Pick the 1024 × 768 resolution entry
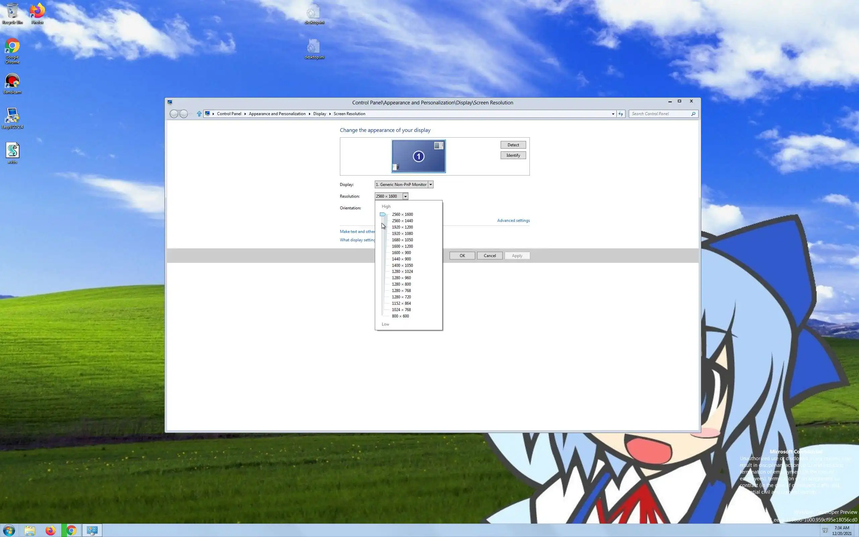This screenshot has height=537, width=859. pyautogui.click(x=401, y=310)
